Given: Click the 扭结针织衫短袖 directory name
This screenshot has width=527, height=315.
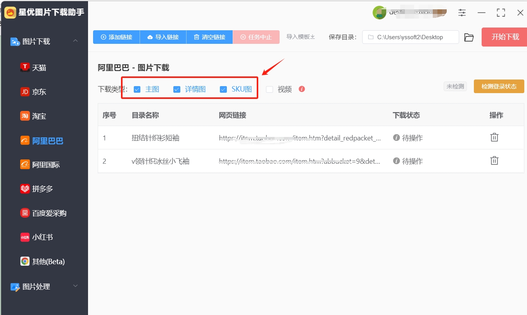Looking at the screenshot, I should pyautogui.click(x=156, y=138).
